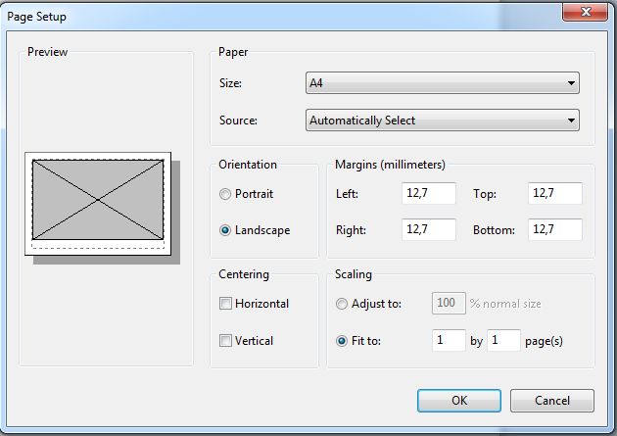
Task: Click the Fit to pages-wide field
Action: point(449,340)
